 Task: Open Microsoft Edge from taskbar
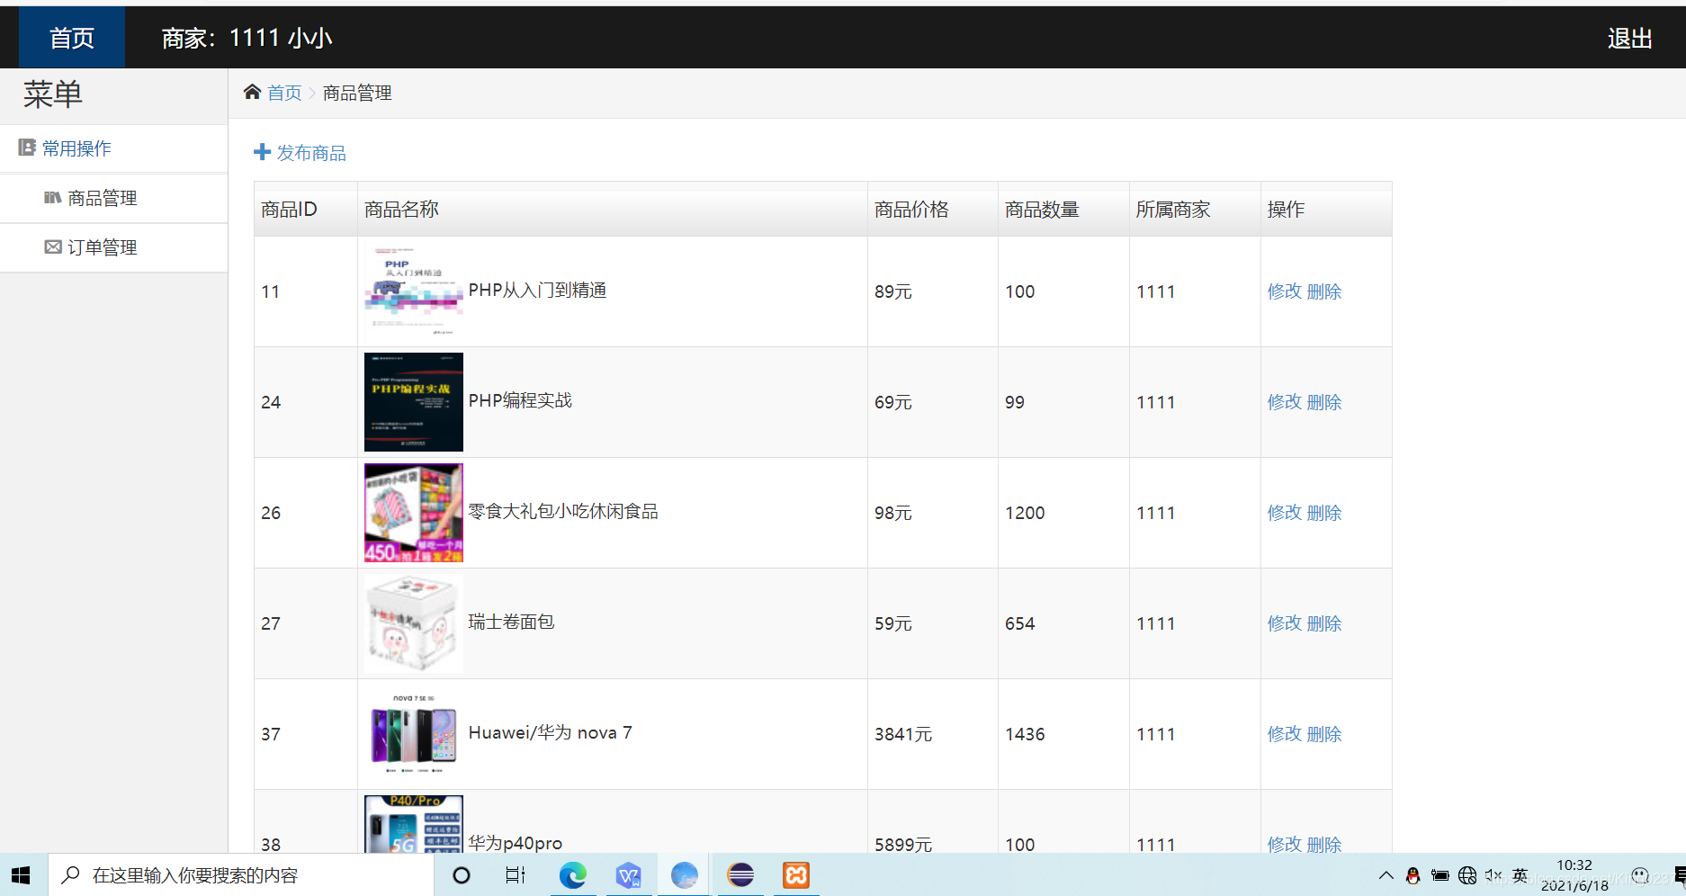point(572,875)
